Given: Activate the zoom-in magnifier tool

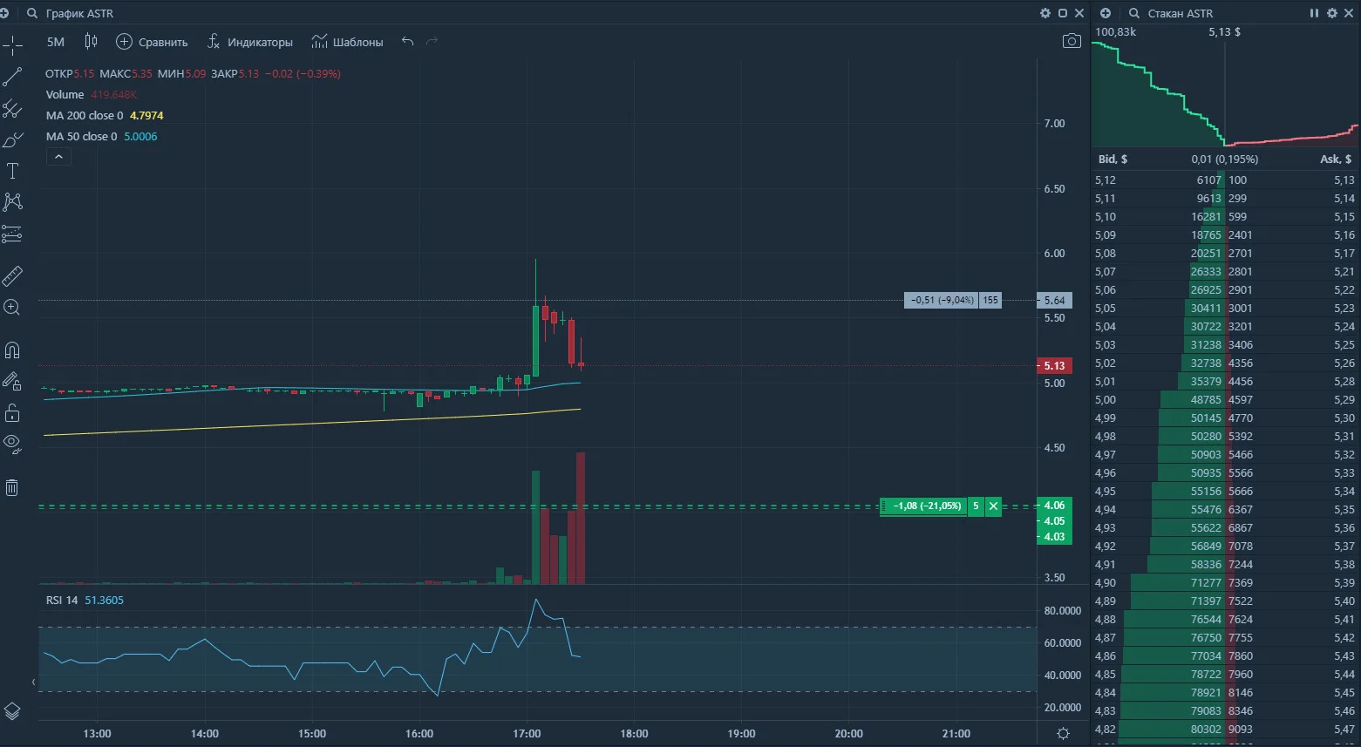Looking at the screenshot, I should click(12, 308).
